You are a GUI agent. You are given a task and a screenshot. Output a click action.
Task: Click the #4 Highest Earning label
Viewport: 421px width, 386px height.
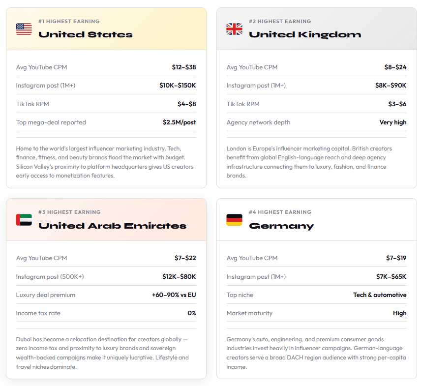tap(280, 212)
